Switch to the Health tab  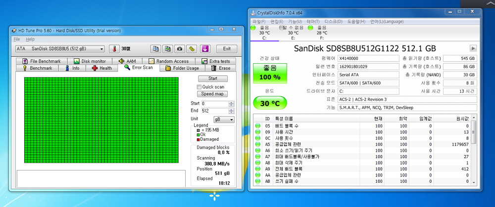[x=102, y=68]
